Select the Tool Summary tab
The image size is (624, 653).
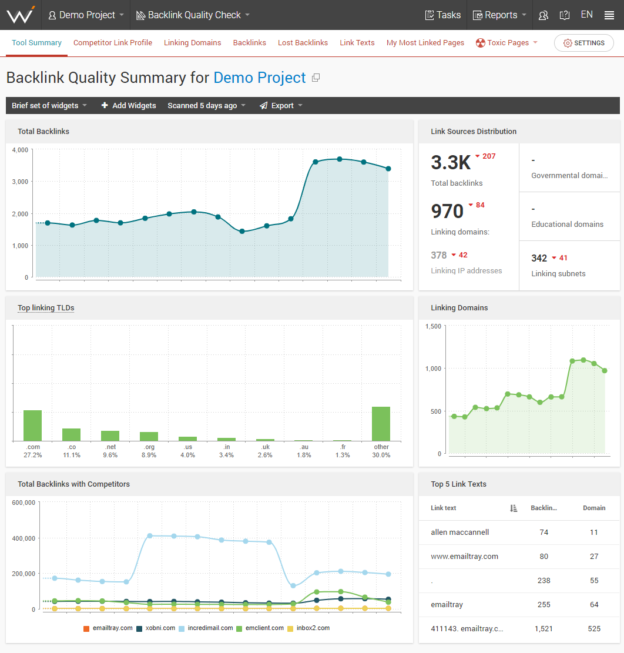36,43
